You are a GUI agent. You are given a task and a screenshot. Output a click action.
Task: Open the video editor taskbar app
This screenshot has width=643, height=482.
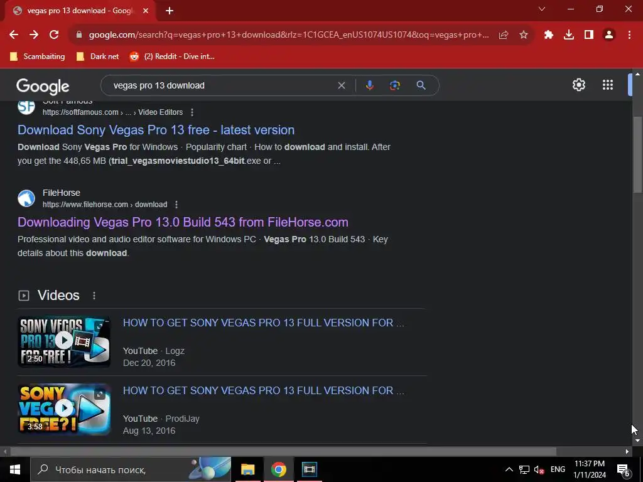click(x=309, y=469)
